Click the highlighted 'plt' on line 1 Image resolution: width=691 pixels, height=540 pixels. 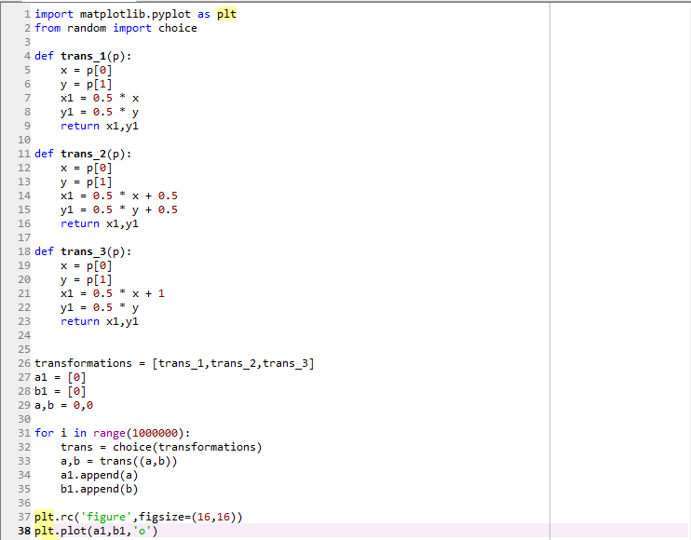[226, 14]
